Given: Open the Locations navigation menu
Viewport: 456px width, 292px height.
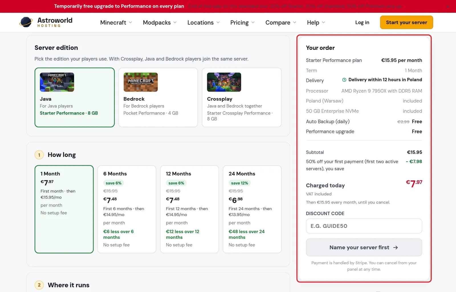Looking at the screenshot, I should tap(203, 23).
